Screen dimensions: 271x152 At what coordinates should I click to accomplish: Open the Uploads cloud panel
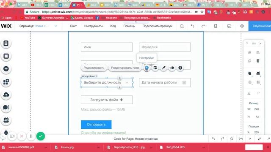click(6, 95)
